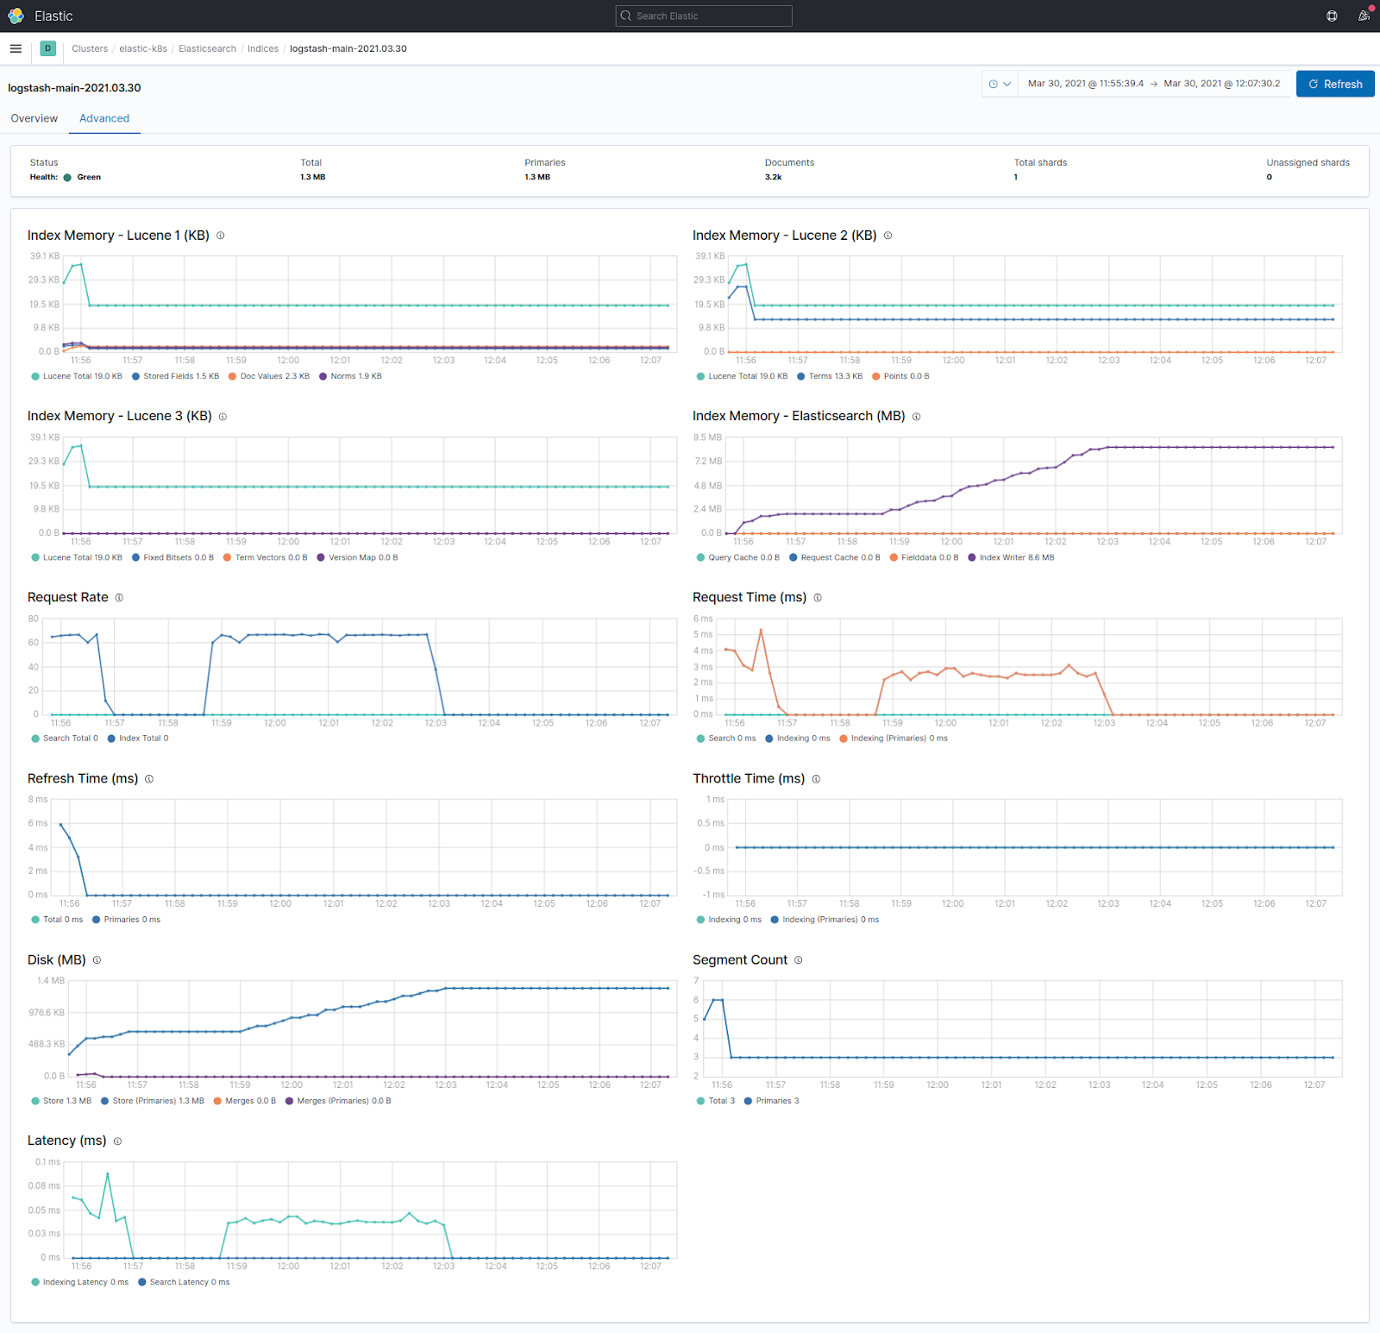This screenshot has height=1333, width=1380.
Task: Switch to the Overview tab
Action: tap(34, 118)
